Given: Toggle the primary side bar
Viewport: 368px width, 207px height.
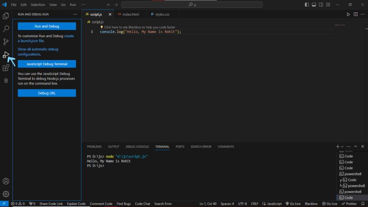Looking at the screenshot, I should pos(307,5).
